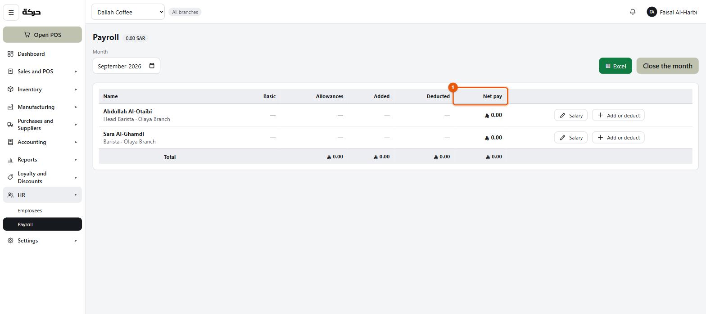The width and height of the screenshot is (706, 314).
Task: Collapse the HR submenu arrow
Action: coord(76,195)
